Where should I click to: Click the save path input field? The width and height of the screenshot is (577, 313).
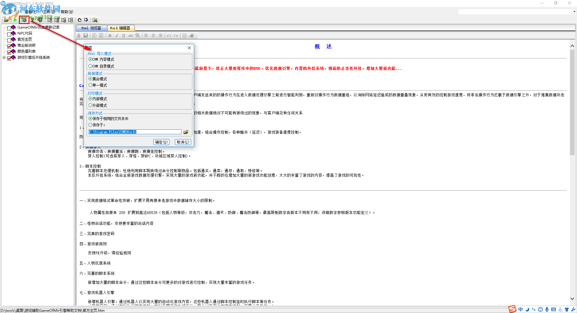point(135,132)
